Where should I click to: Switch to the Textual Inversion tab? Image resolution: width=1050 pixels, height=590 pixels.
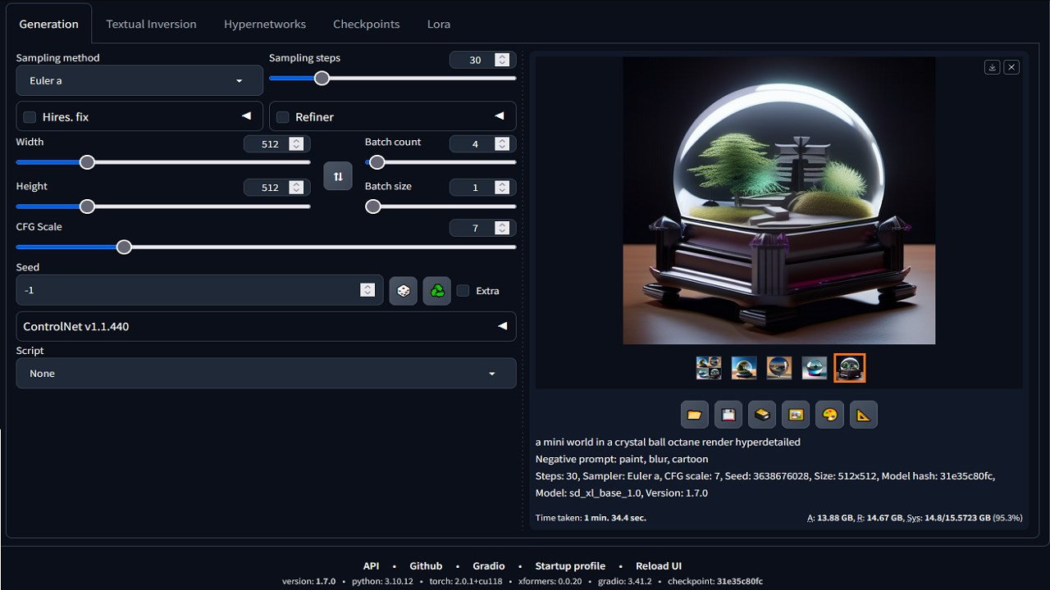(x=151, y=24)
